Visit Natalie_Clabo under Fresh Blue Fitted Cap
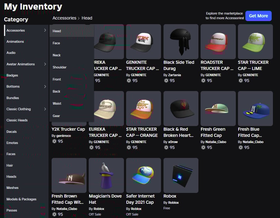This screenshot has height=218, width=280. [x=253, y=142]
